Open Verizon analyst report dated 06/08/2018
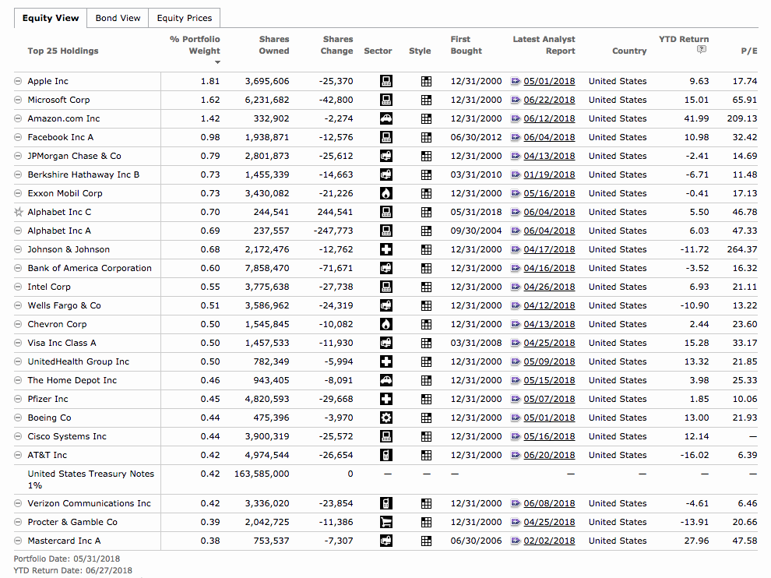771x578 pixels. tap(549, 503)
